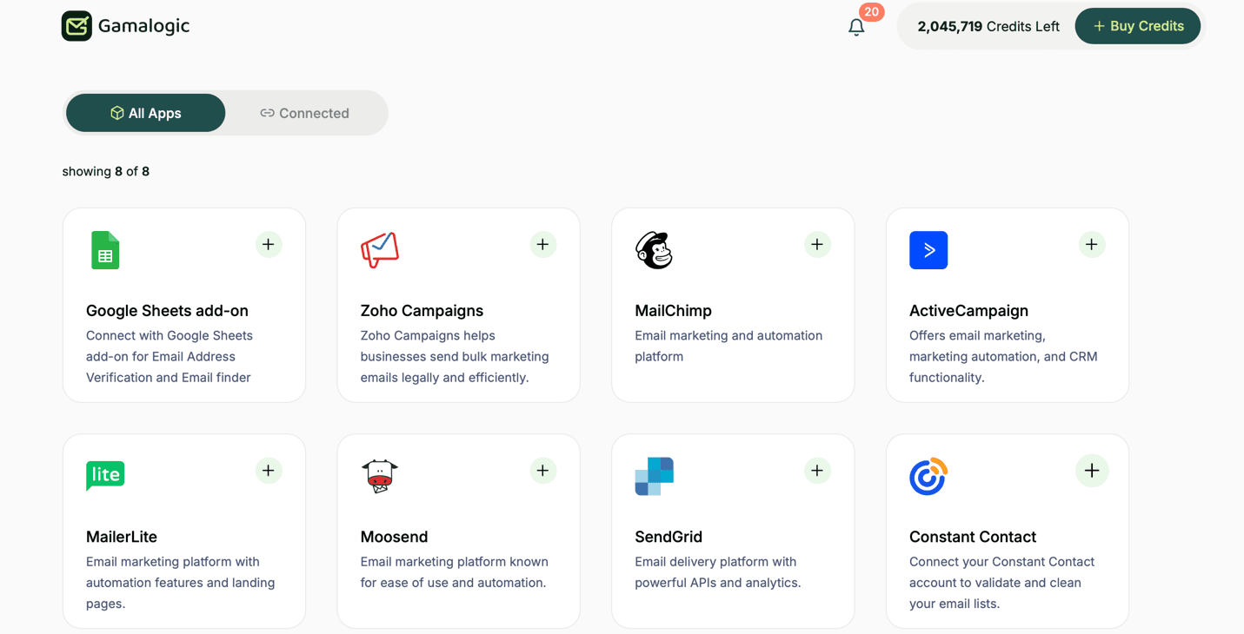Connect Zoho Campaigns using plus button
The width and height of the screenshot is (1244, 634).
point(542,245)
